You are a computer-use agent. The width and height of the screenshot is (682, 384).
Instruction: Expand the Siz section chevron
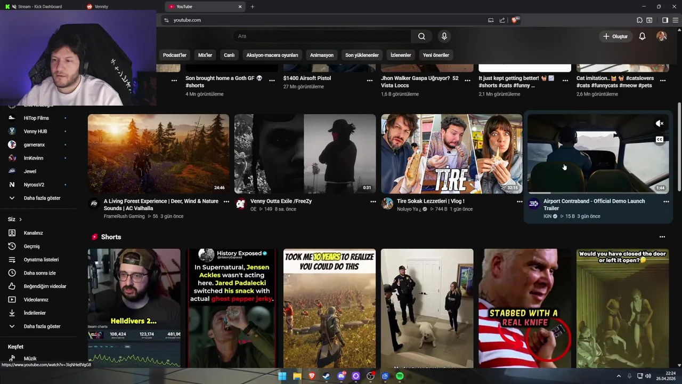pos(20,219)
